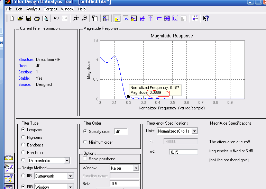Open Set Quantization Parameters sidebar icon
The image size is (266, 189).
[9, 168]
